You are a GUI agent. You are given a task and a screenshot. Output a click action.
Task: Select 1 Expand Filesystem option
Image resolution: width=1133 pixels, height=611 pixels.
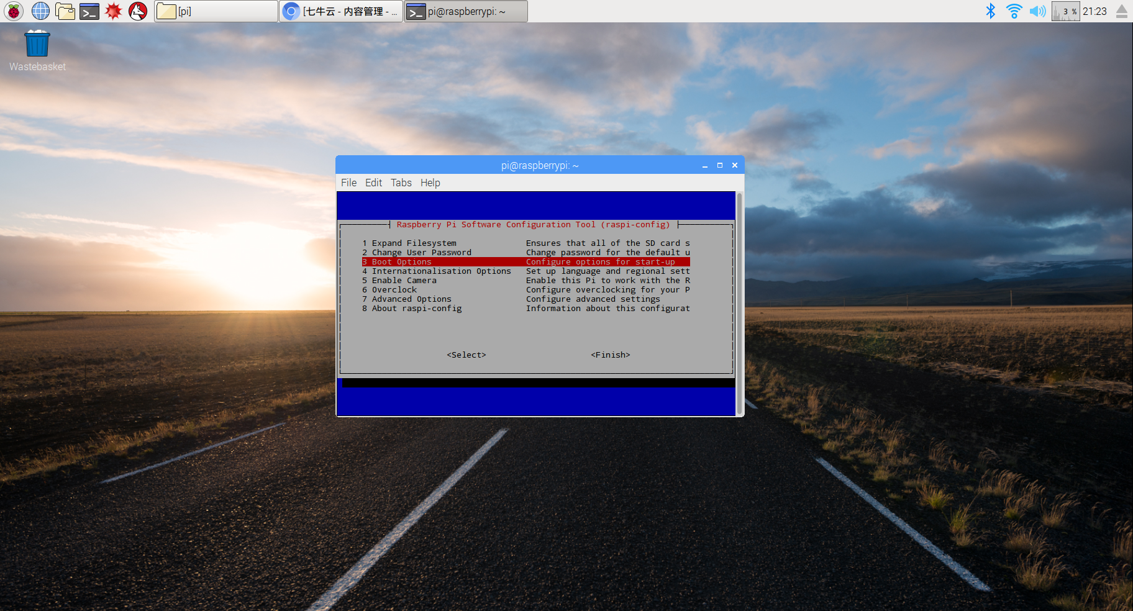526,243
